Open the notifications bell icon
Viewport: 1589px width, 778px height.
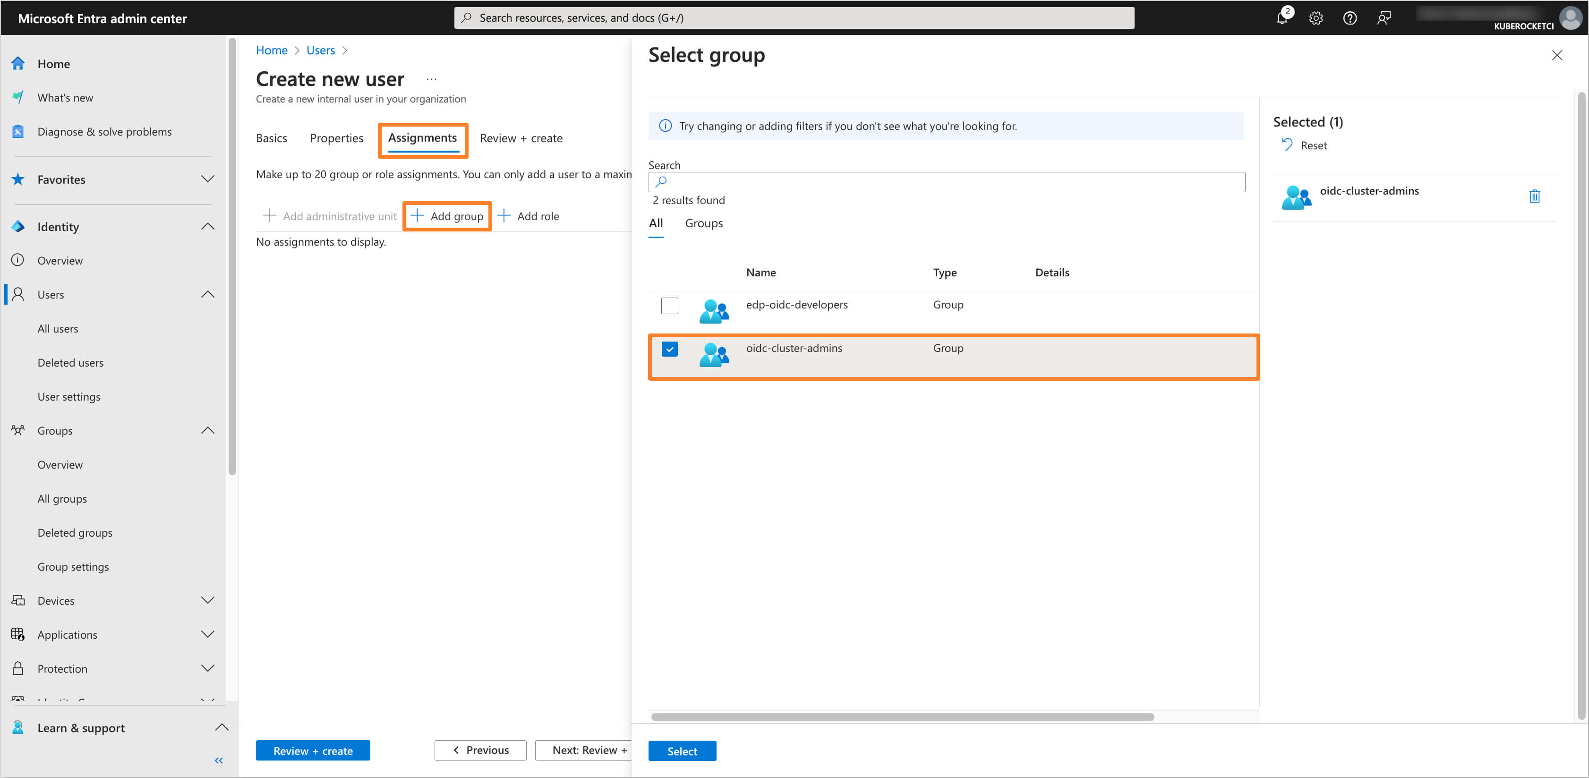pyautogui.click(x=1282, y=18)
